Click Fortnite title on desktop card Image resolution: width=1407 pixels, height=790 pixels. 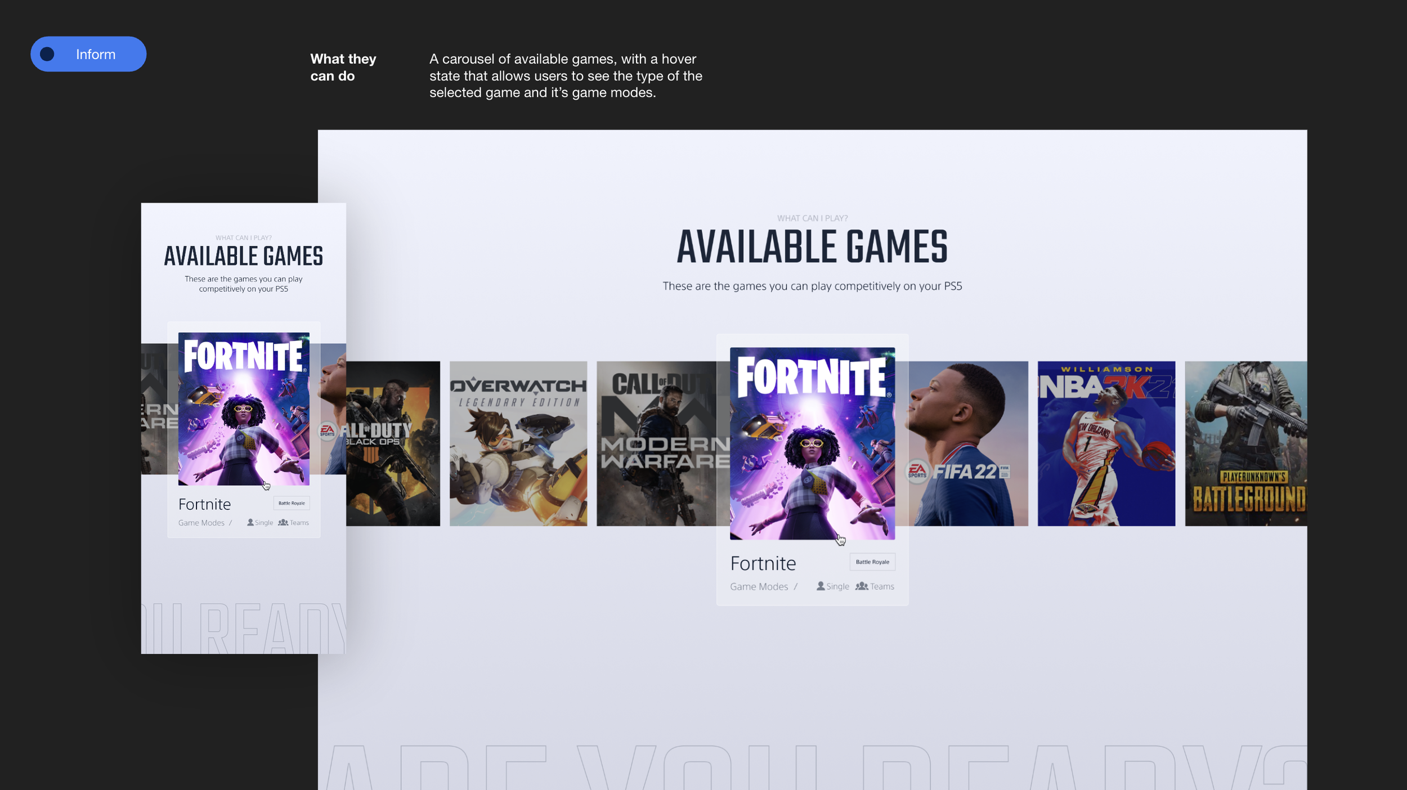click(763, 563)
